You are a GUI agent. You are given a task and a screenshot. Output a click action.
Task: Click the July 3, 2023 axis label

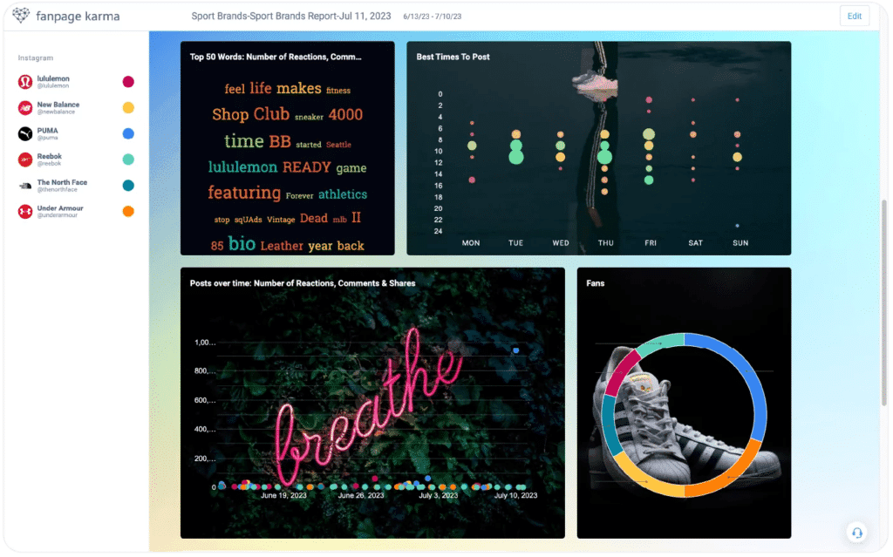[438, 495]
